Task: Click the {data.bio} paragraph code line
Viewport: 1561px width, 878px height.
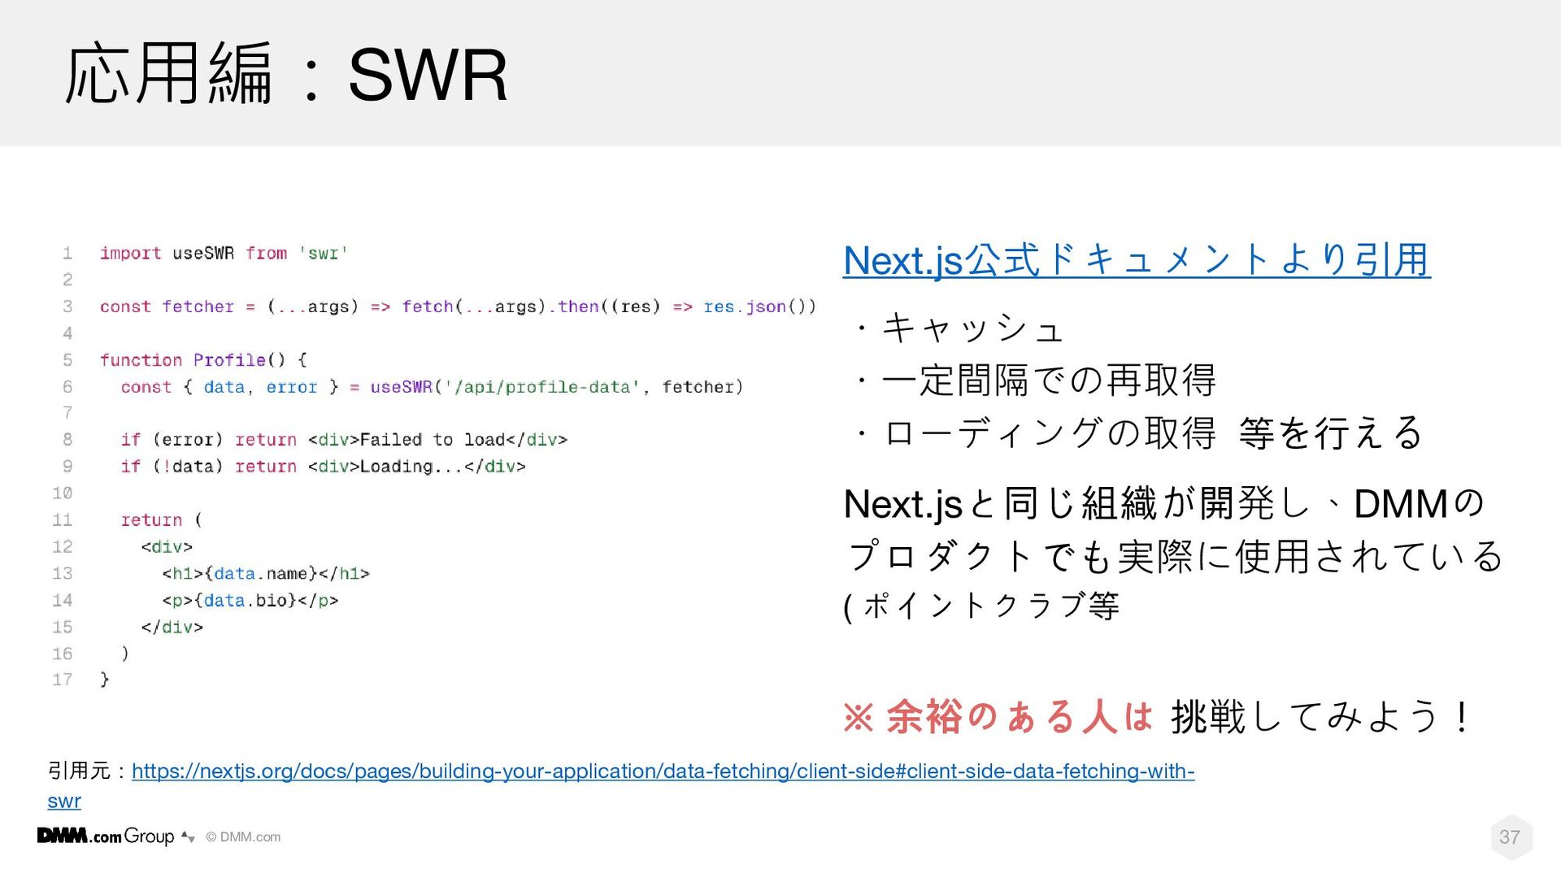Action: pyautogui.click(x=250, y=601)
